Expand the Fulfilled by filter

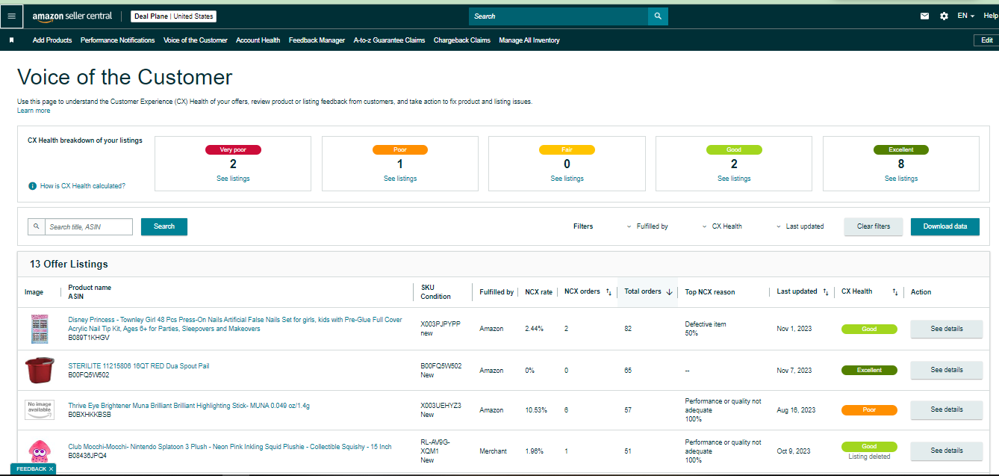coord(647,226)
